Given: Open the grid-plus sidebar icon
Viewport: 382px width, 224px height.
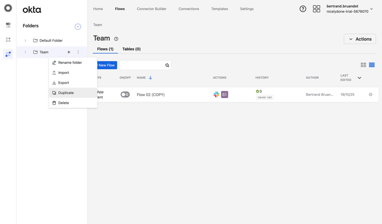Looking at the screenshot, I should pyautogui.click(x=8, y=40).
